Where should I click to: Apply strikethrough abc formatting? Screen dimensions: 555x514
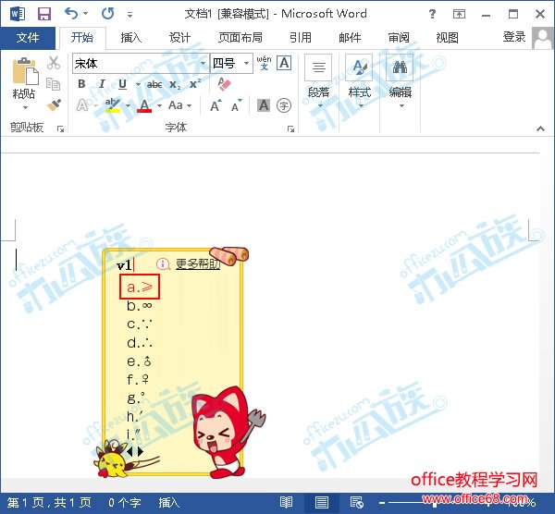(x=154, y=84)
